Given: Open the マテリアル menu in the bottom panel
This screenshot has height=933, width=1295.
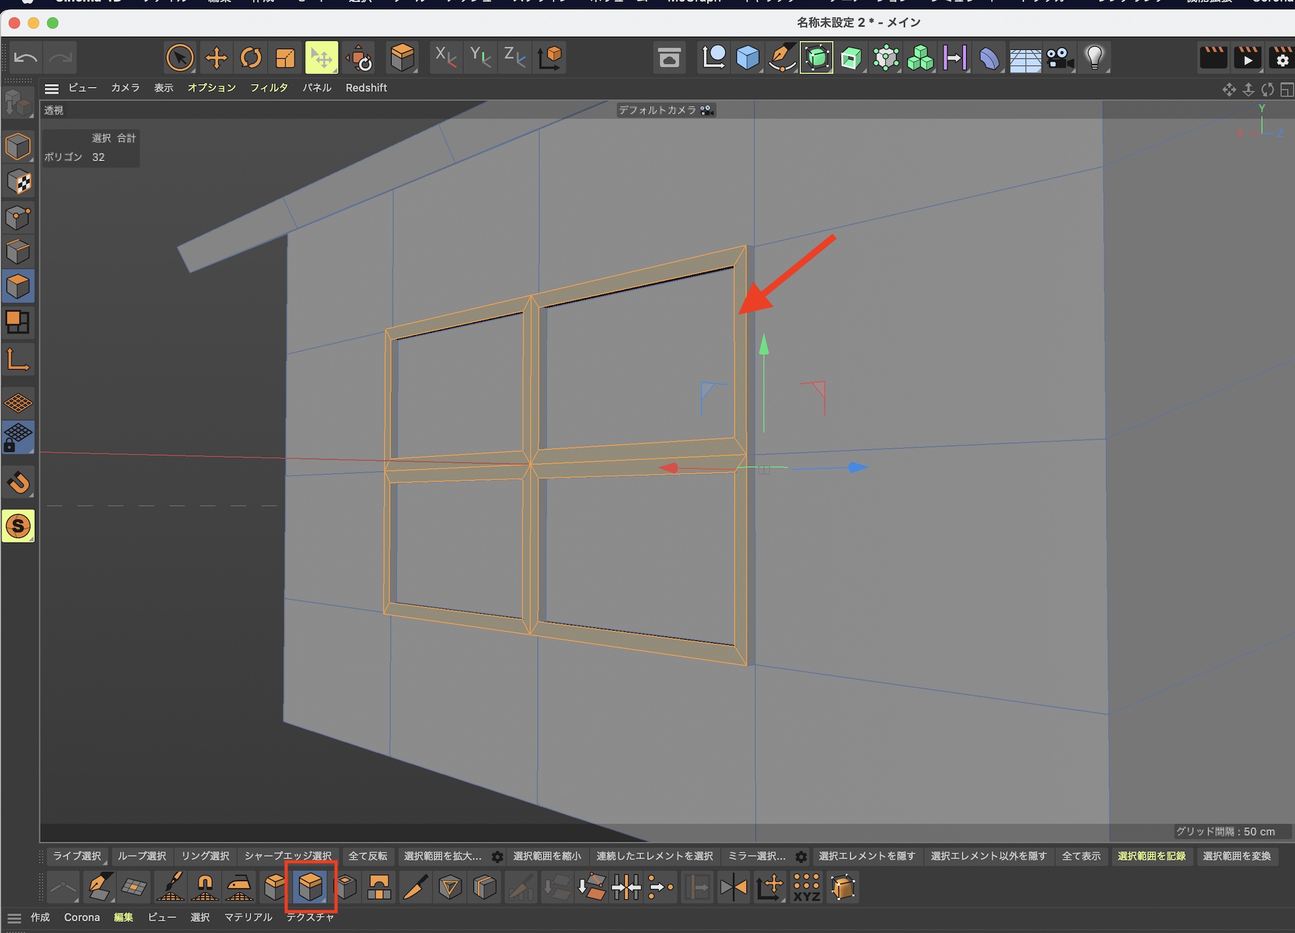Looking at the screenshot, I should point(248,917).
